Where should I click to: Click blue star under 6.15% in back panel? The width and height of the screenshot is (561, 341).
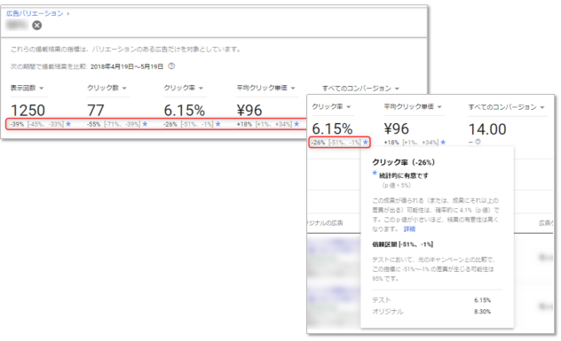pyautogui.click(x=217, y=124)
